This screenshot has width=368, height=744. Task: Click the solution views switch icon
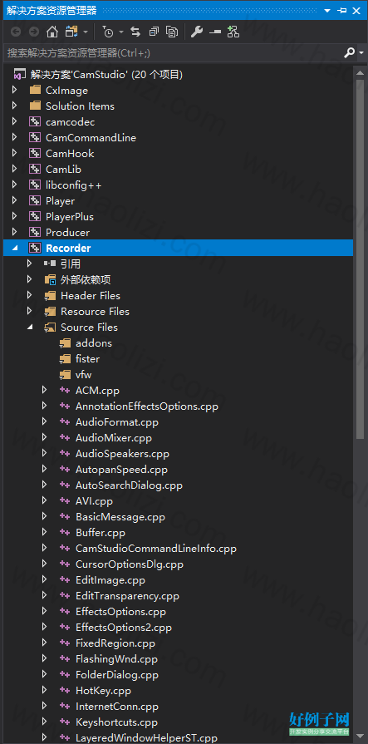click(71, 32)
